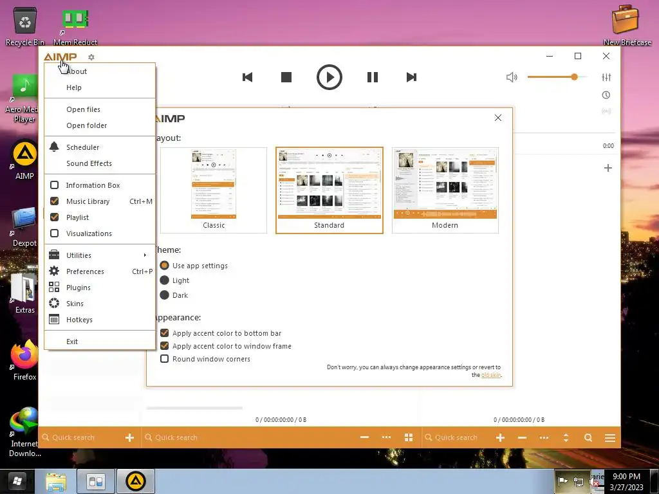Open Firefox desktop shortcut

point(24,360)
